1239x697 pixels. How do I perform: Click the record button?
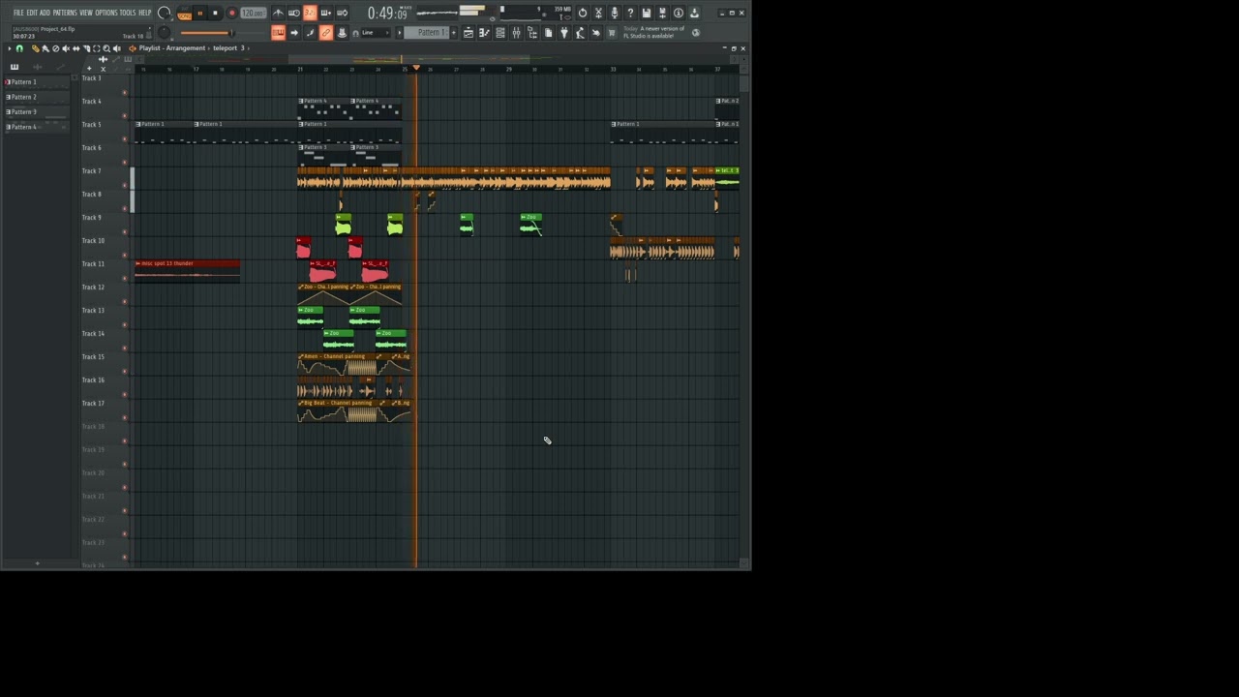232,14
